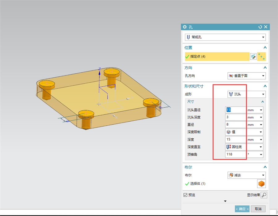Image resolution: width=278 pixels, height=216 pixels.
Task: Open the sketch section icon next to 指定点
Action: [253, 57]
